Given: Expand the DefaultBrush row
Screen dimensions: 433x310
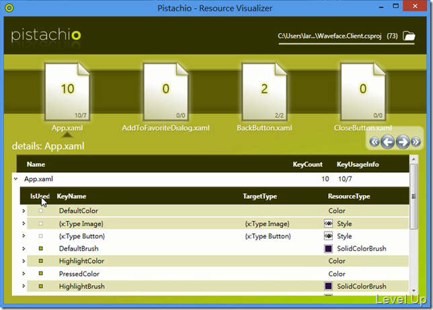Looking at the screenshot, I should tap(24, 248).
